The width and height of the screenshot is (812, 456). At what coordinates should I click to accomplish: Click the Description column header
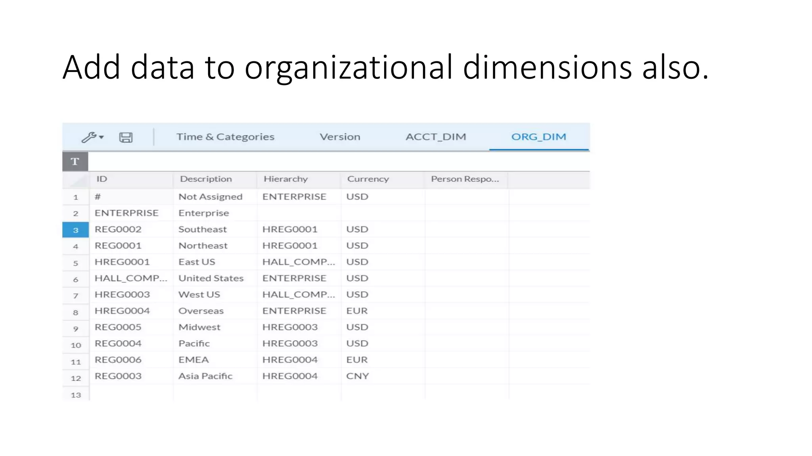[215, 179]
